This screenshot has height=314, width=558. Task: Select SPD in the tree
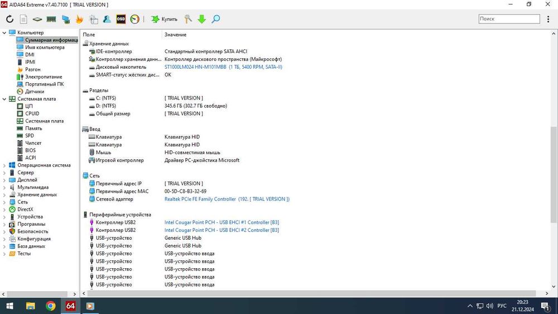(x=30, y=136)
